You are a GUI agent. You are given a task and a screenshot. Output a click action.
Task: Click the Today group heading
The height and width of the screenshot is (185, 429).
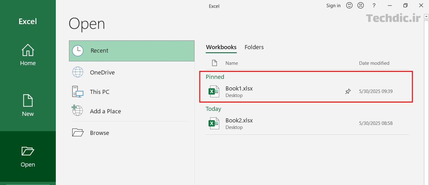click(x=213, y=109)
